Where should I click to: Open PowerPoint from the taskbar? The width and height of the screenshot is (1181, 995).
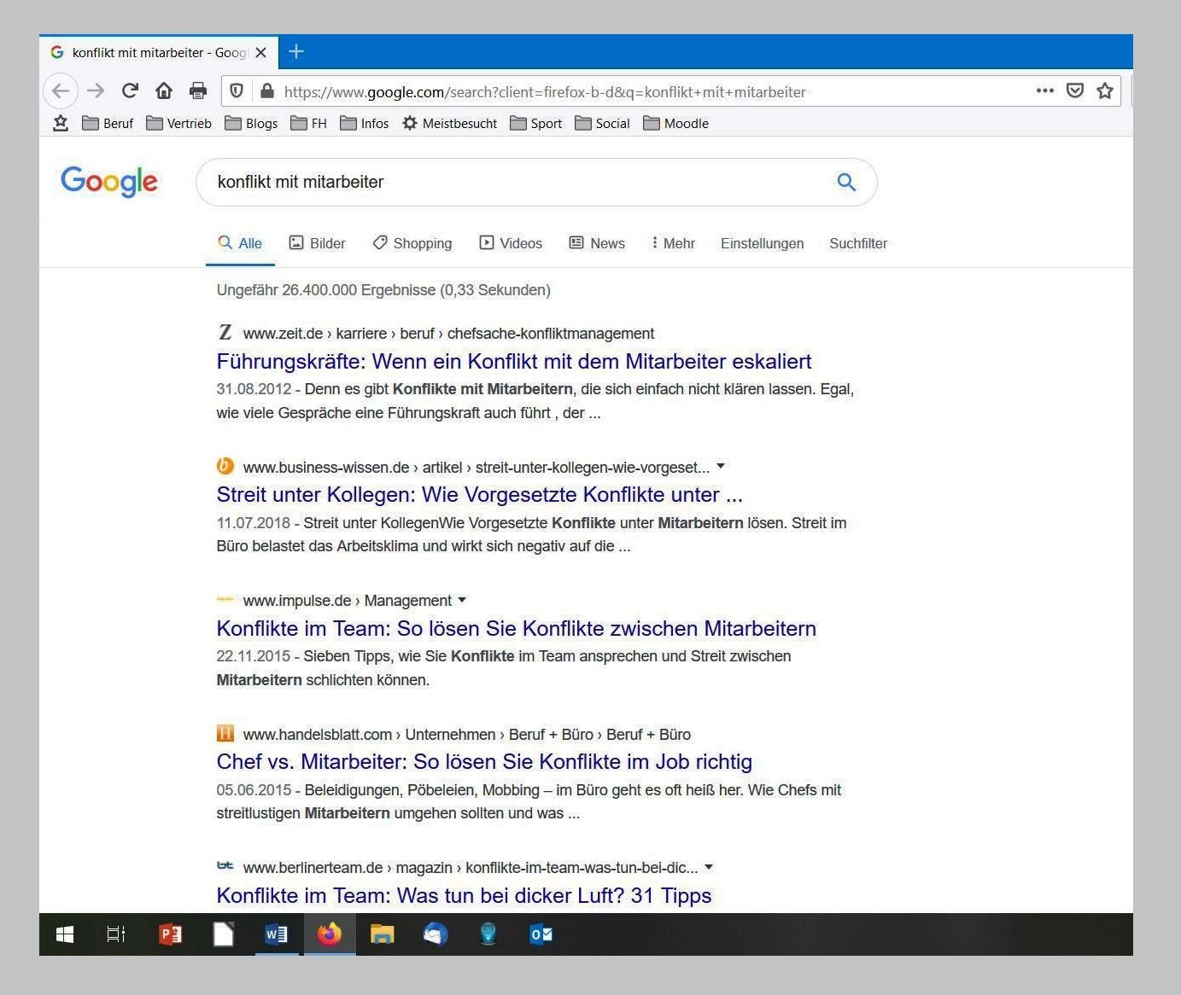point(171,934)
